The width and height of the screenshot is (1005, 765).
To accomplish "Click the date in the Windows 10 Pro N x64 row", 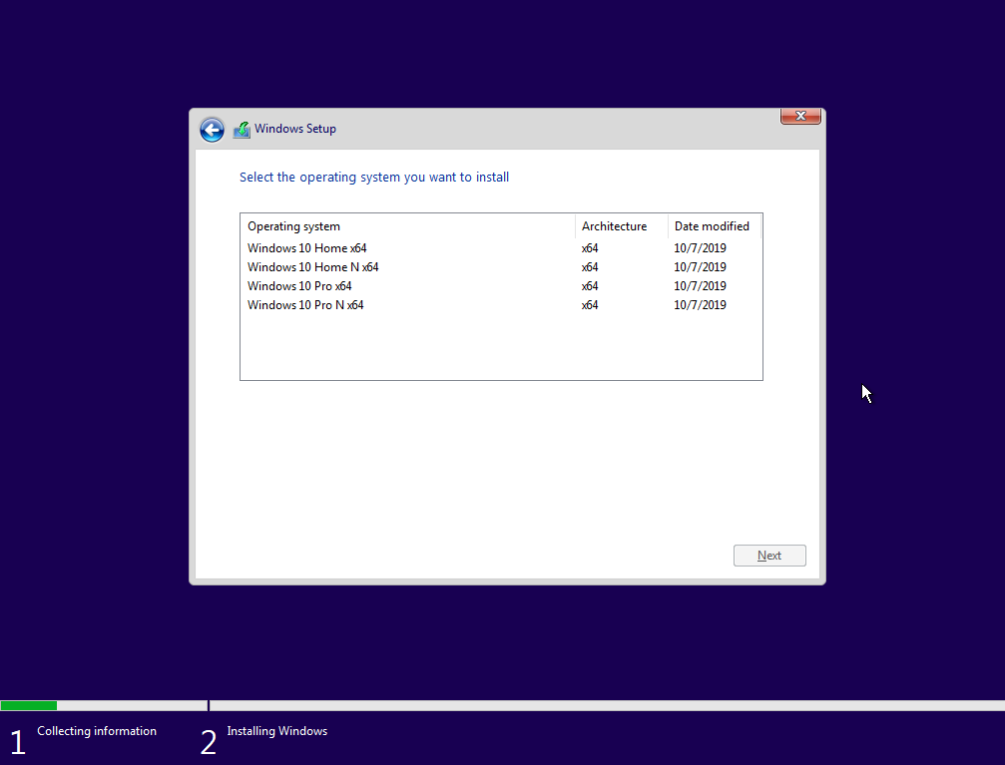I will click(x=700, y=305).
